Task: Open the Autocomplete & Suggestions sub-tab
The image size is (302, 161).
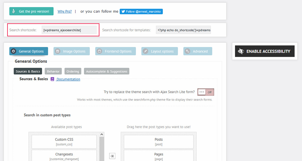Action: point(107,71)
